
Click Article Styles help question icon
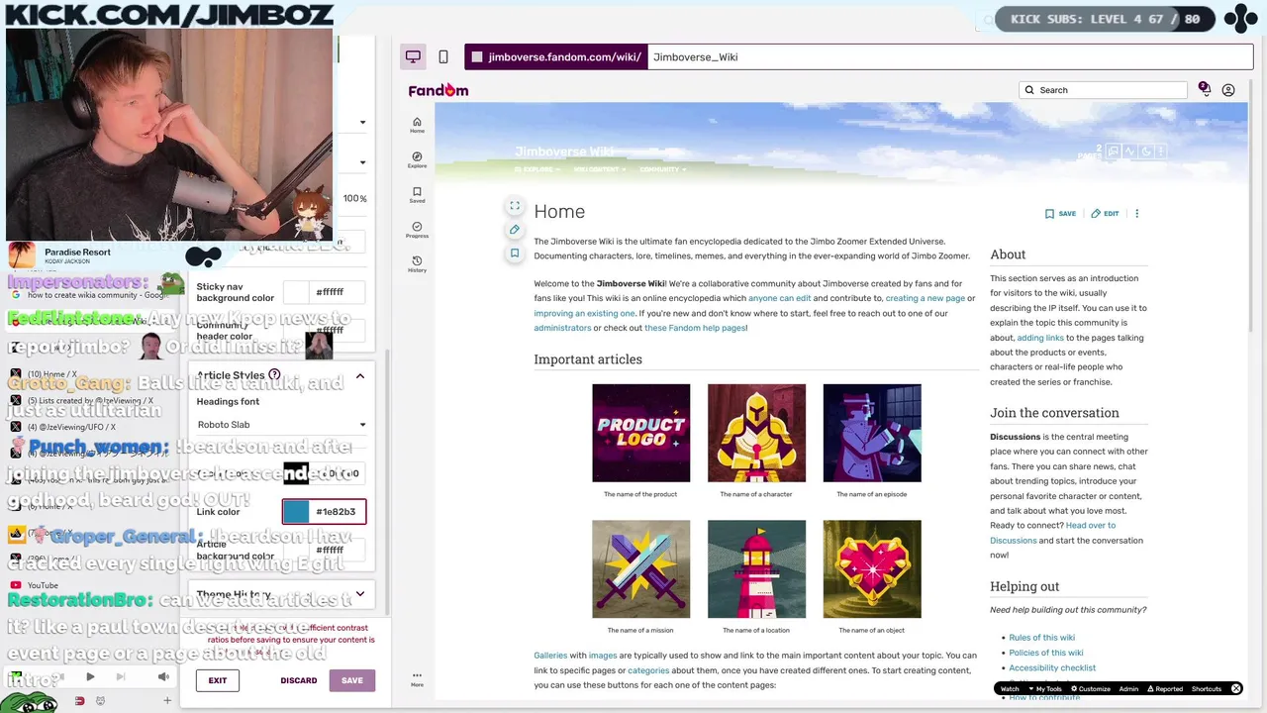[x=274, y=375]
